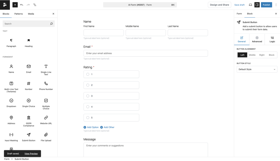The width and height of the screenshot is (280, 161).
Task: Open the General settings tab
Action: tap(242, 39)
